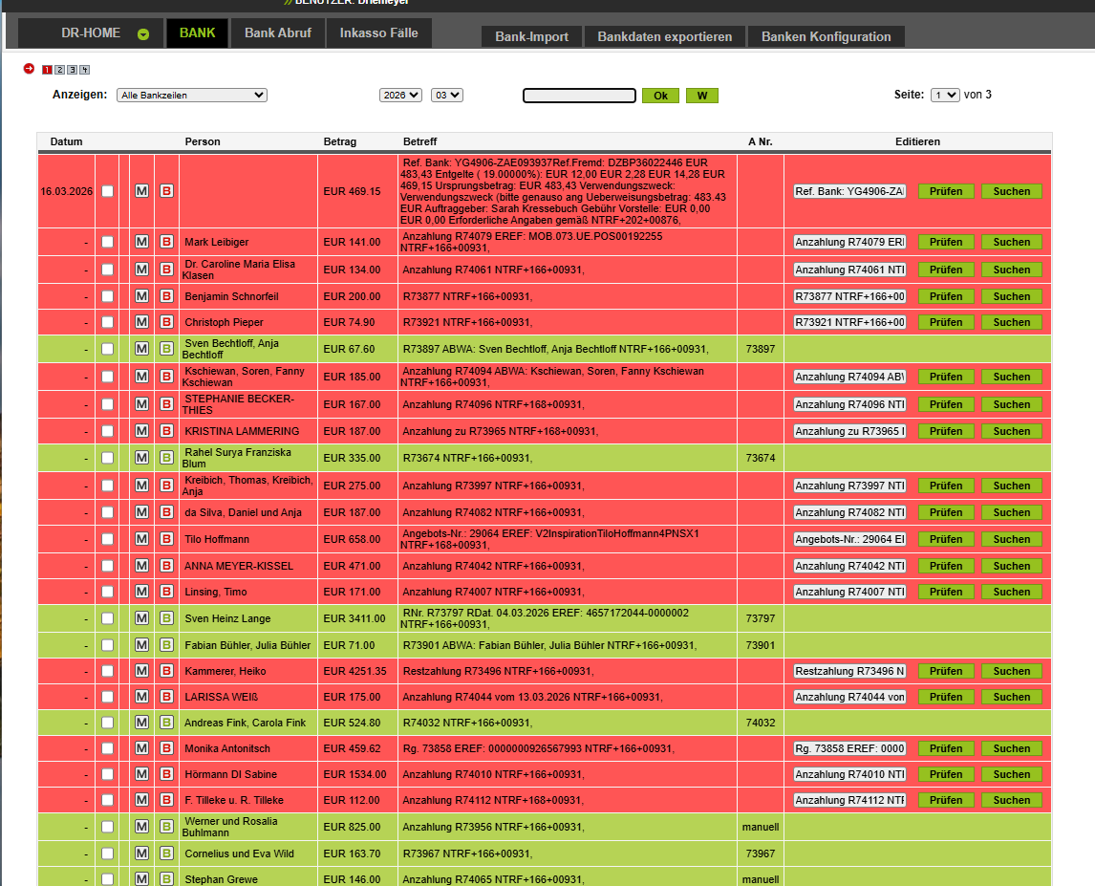Click the B icon in Benjamin Schnorfeil row

[166, 296]
